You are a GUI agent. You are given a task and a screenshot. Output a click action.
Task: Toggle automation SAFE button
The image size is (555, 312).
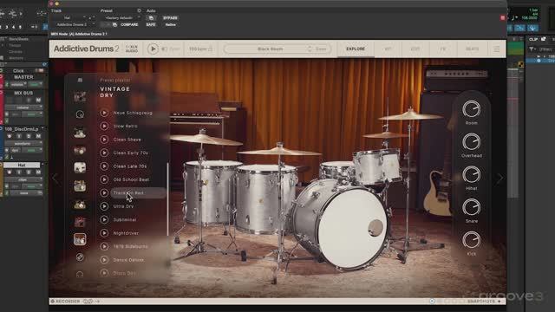coord(151,25)
